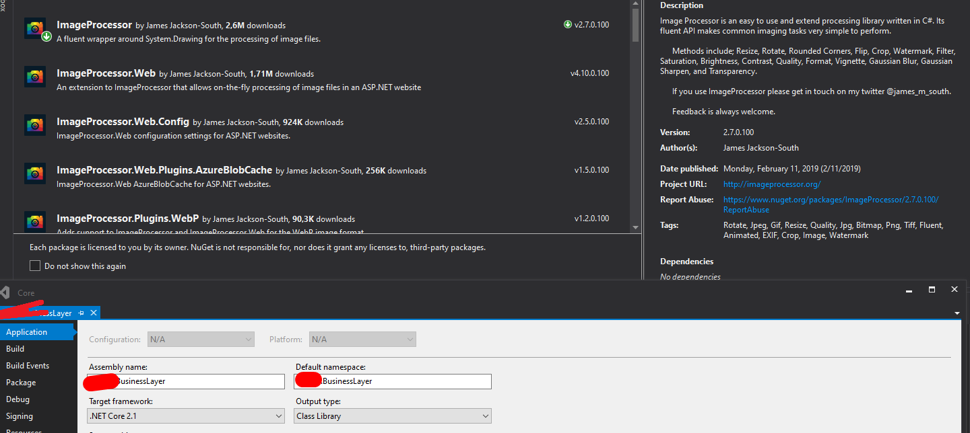
Task: Click the Default namespace input field
Action: [x=393, y=381]
